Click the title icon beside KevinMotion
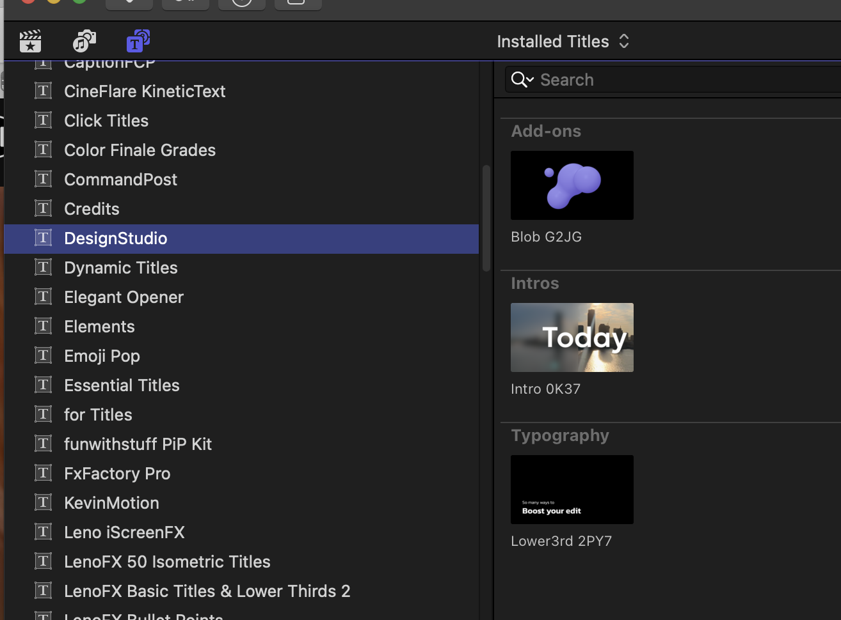The width and height of the screenshot is (841, 620). (43, 503)
